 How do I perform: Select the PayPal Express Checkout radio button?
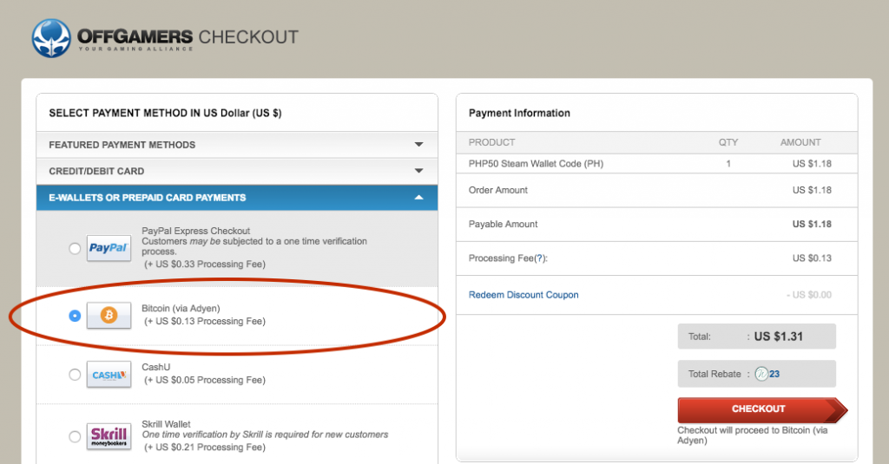point(75,248)
